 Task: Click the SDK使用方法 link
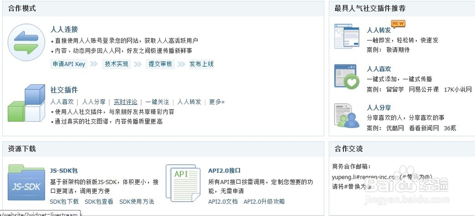coord(137,202)
